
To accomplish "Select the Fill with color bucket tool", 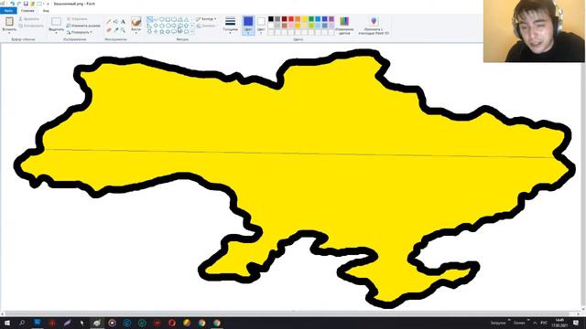I will (116, 22).
